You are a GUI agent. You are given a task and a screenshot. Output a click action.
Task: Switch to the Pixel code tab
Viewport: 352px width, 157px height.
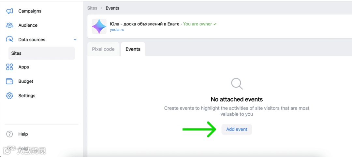(x=103, y=49)
